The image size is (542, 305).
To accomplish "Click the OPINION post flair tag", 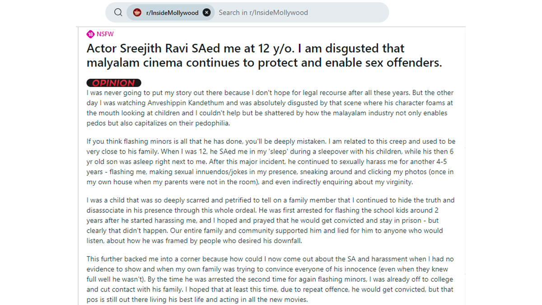I will 114,83.
